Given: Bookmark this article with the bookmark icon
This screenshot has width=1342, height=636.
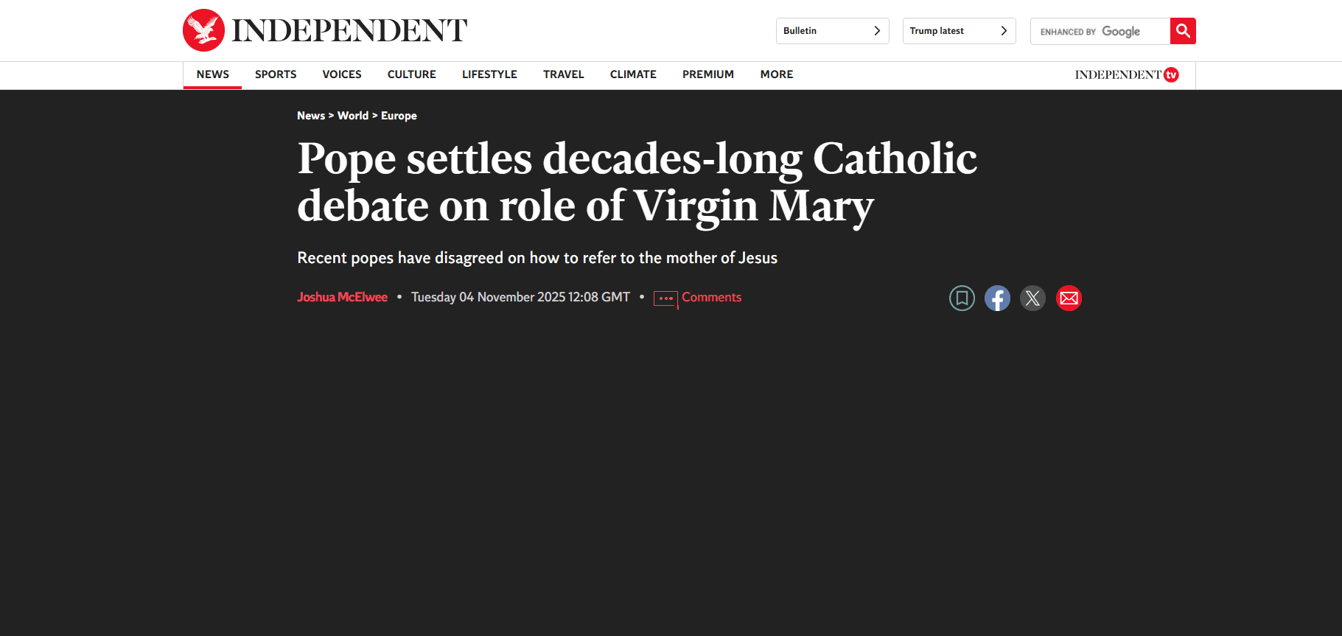Looking at the screenshot, I should pyautogui.click(x=962, y=298).
